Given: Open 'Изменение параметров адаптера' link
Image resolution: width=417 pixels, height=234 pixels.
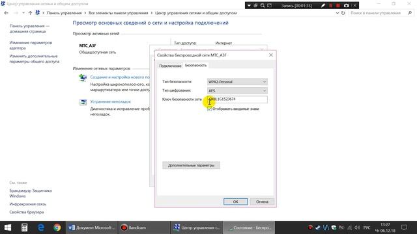Looking at the screenshot, I should tap(31, 45).
